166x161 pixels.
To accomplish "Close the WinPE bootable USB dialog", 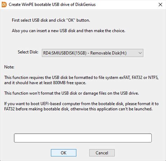I will pos(160,5).
